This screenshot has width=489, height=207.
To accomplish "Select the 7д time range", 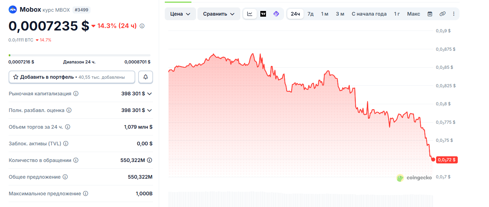I will click(311, 14).
